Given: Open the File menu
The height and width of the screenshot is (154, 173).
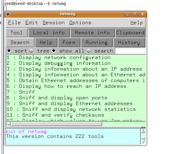Looking at the screenshot, I should (14, 23).
